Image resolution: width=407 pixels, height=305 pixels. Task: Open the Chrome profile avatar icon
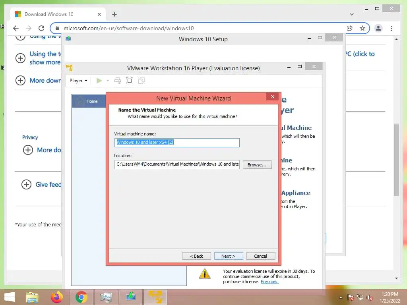(x=378, y=28)
